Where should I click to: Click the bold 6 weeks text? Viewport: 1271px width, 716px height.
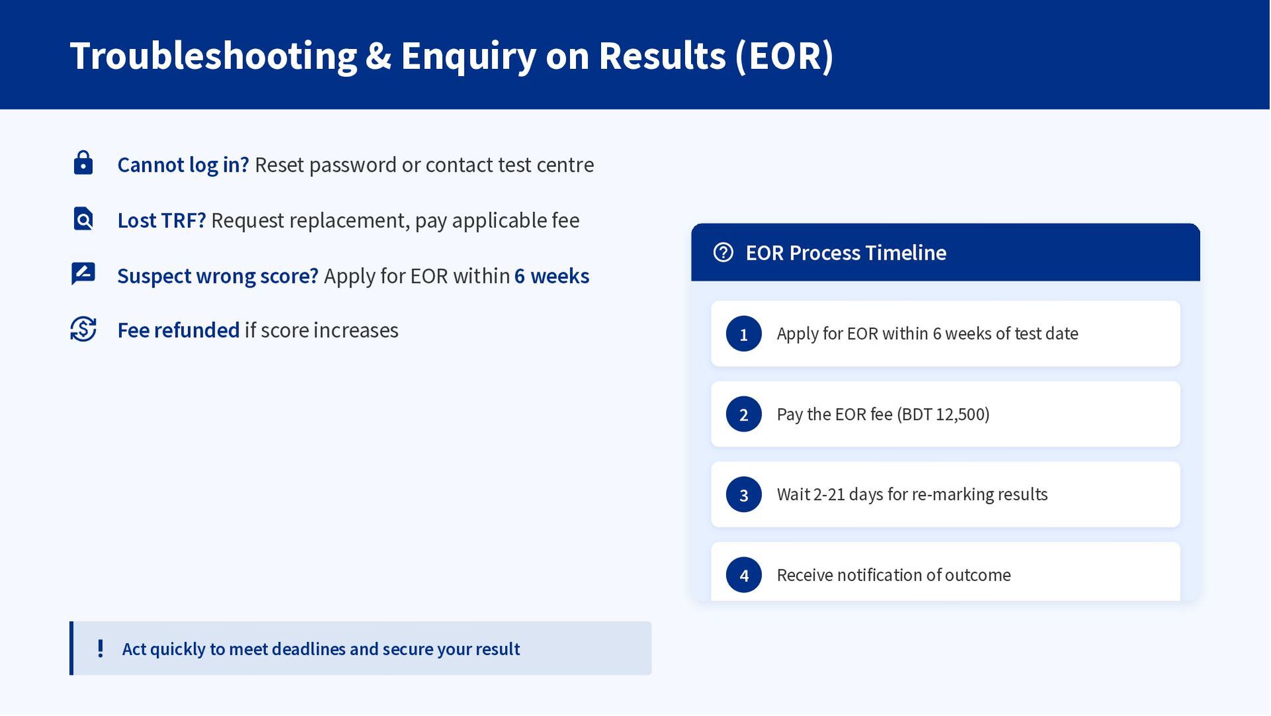point(551,276)
